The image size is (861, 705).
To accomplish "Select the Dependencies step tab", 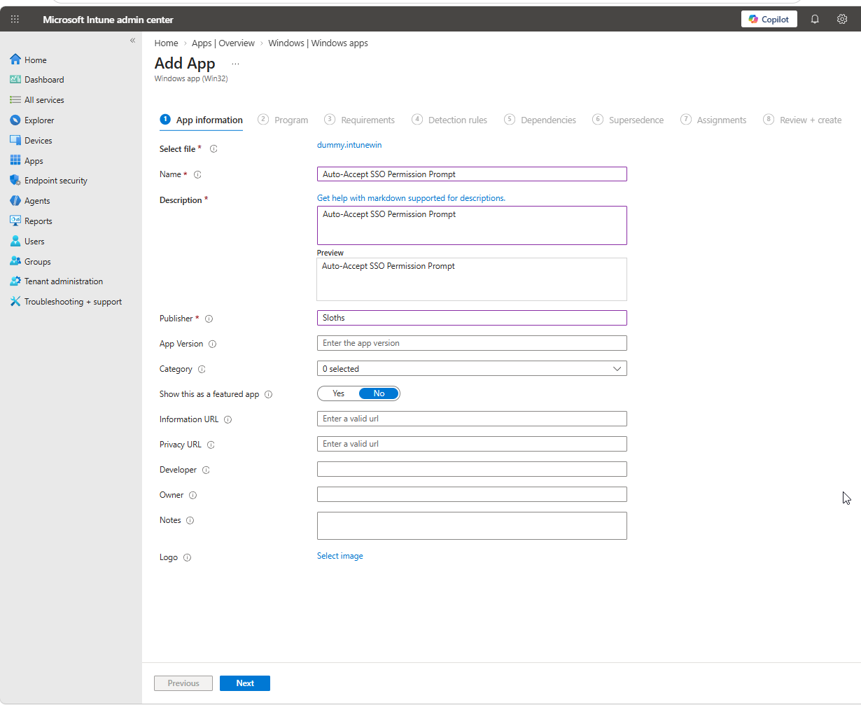I will point(540,120).
